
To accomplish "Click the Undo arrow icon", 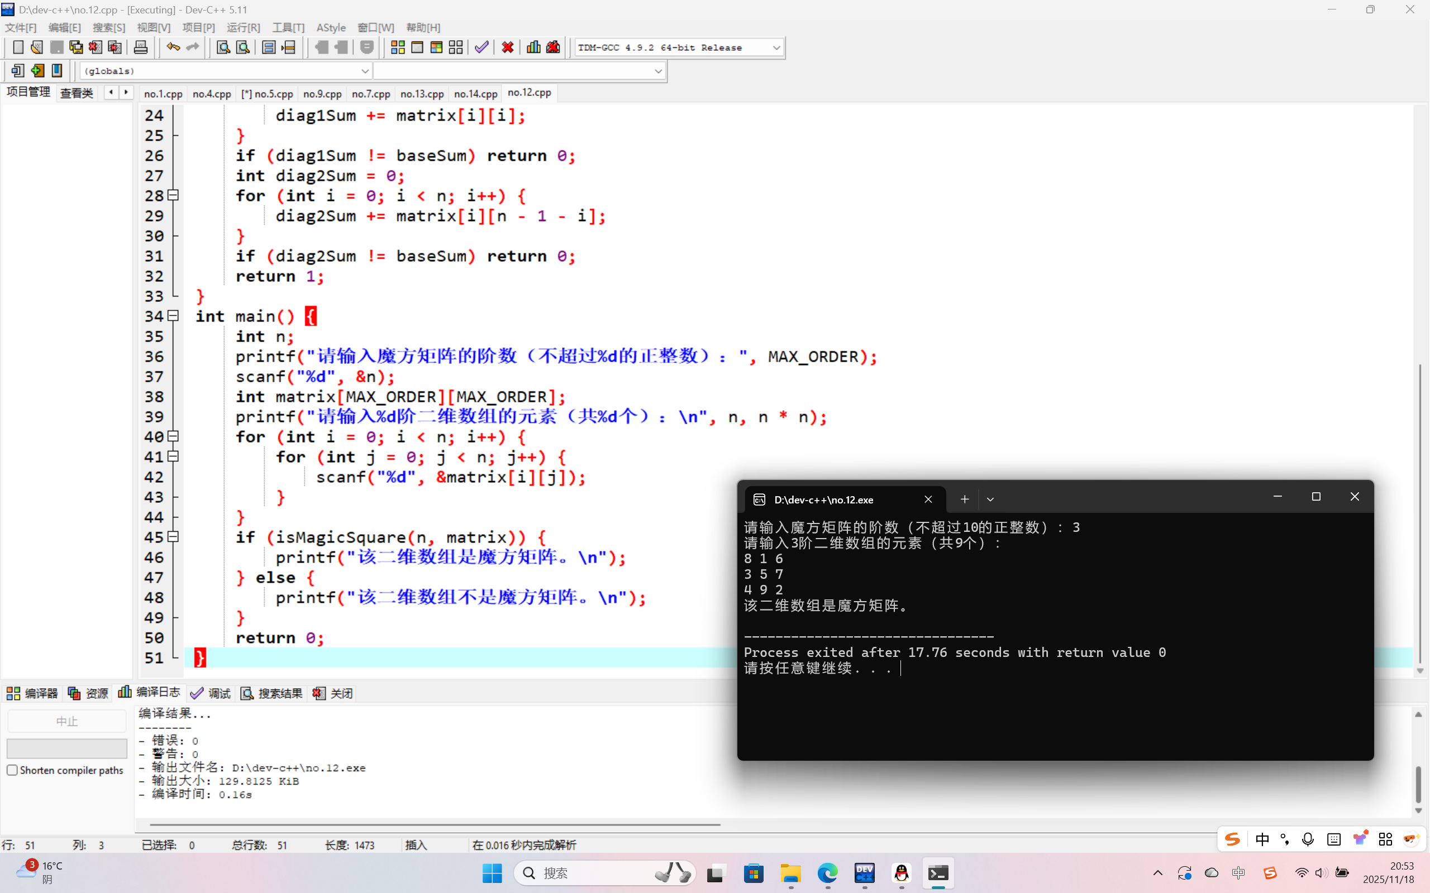I will pos(173,47).
